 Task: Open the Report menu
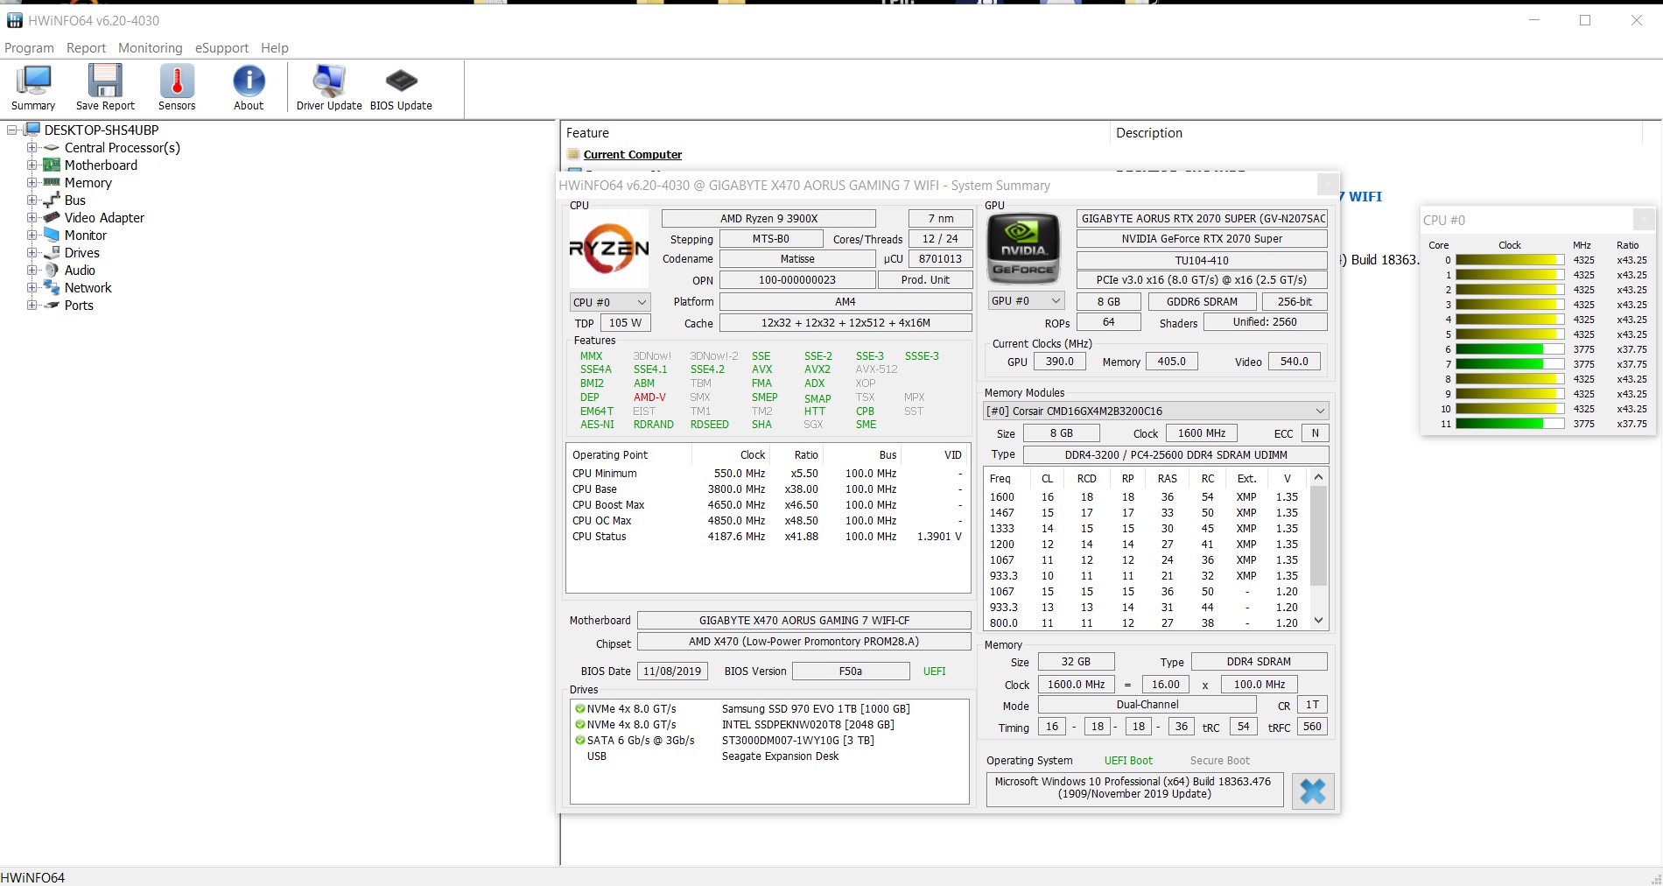pyautogui.click(x=86, y=48)
